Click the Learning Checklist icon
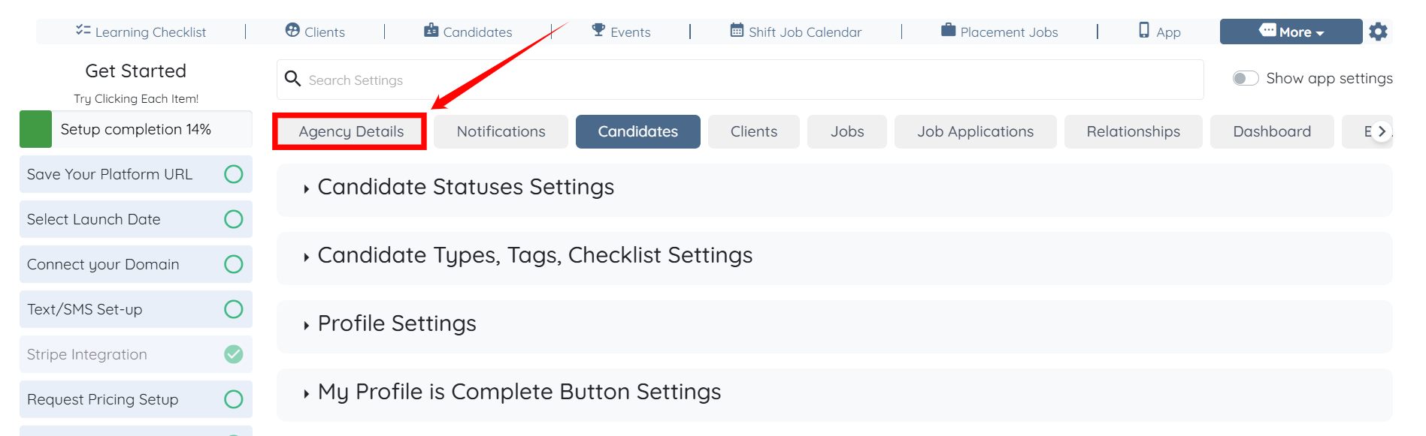Image resolution: width=1426 pixels, height=436 pixels. [83, 31]
